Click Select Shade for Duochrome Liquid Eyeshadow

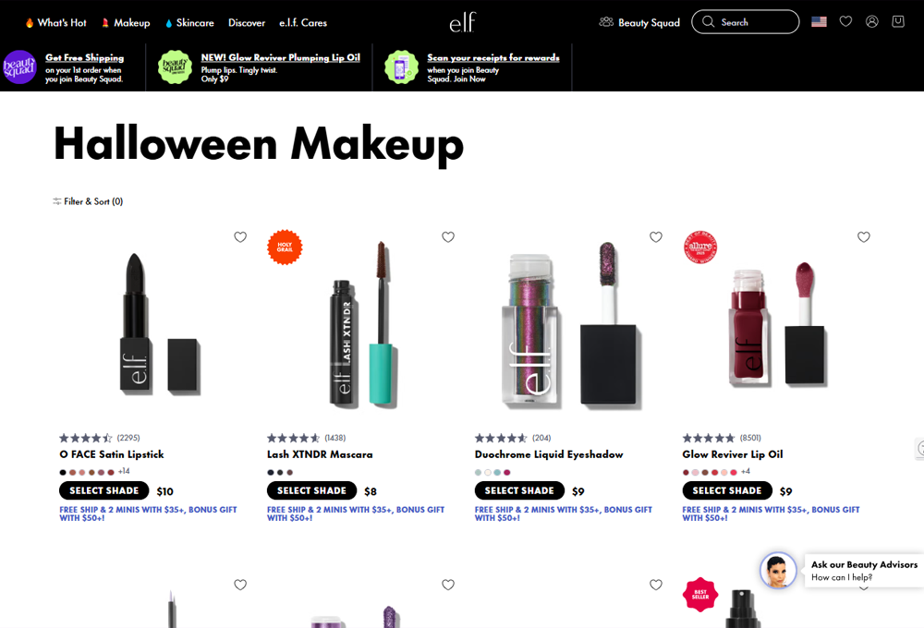click(x=519, y=490)
